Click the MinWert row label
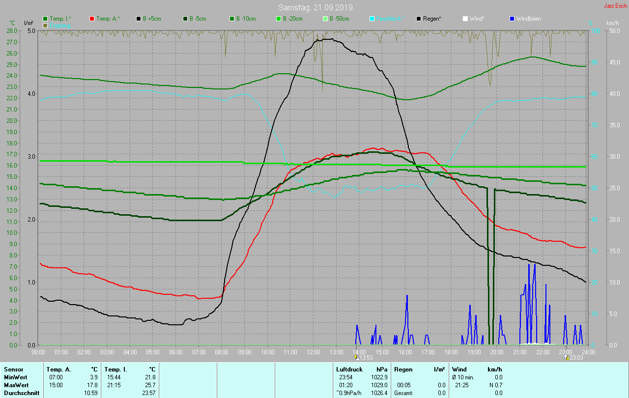 tap(16, 377)
